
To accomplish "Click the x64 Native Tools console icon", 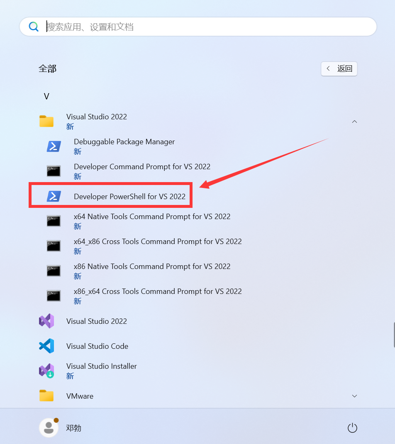I will pyautogui.click(x=54, y=221).
